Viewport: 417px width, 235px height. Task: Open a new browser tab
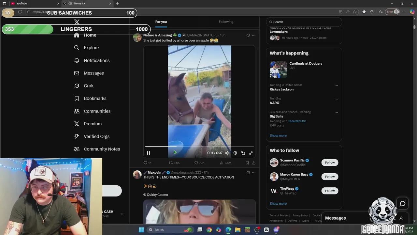tap(117, 4)
